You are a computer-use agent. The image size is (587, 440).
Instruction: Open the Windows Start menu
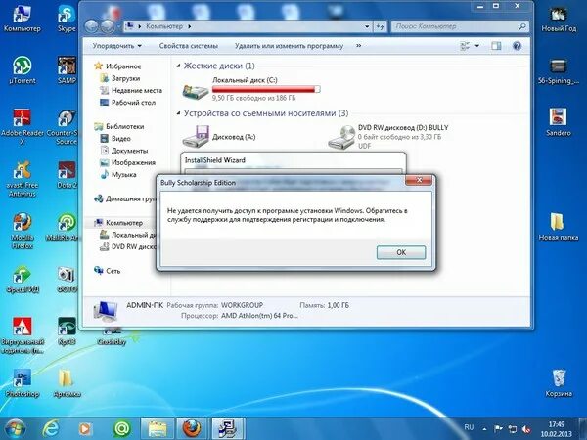tap(15, 428)
